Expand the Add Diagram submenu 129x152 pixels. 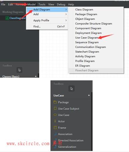coord(47,10)
